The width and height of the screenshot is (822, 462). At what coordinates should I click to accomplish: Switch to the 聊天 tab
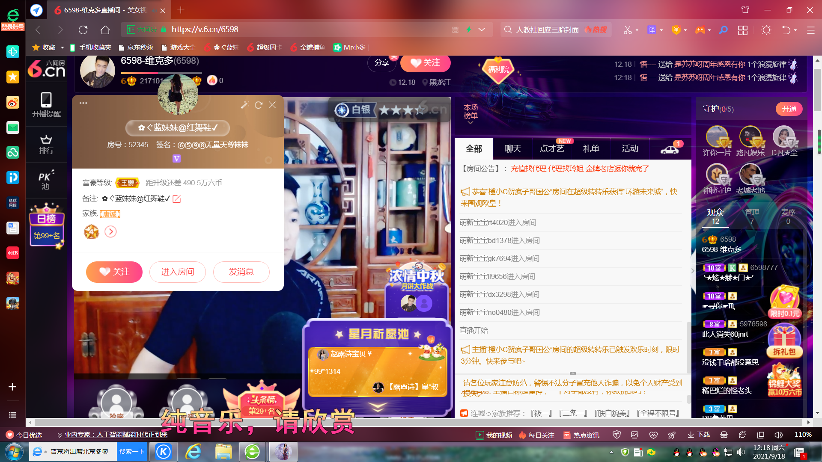click(513, 149)
